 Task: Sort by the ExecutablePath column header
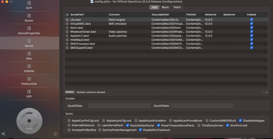click(x=160, y=14)
